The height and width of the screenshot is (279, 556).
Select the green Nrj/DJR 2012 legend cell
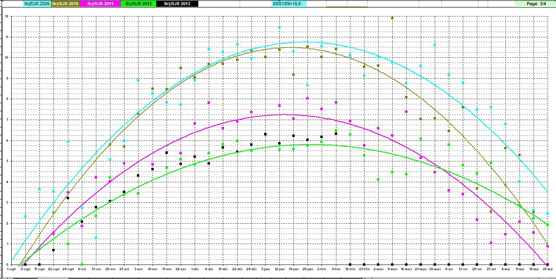tap(138, 4)
